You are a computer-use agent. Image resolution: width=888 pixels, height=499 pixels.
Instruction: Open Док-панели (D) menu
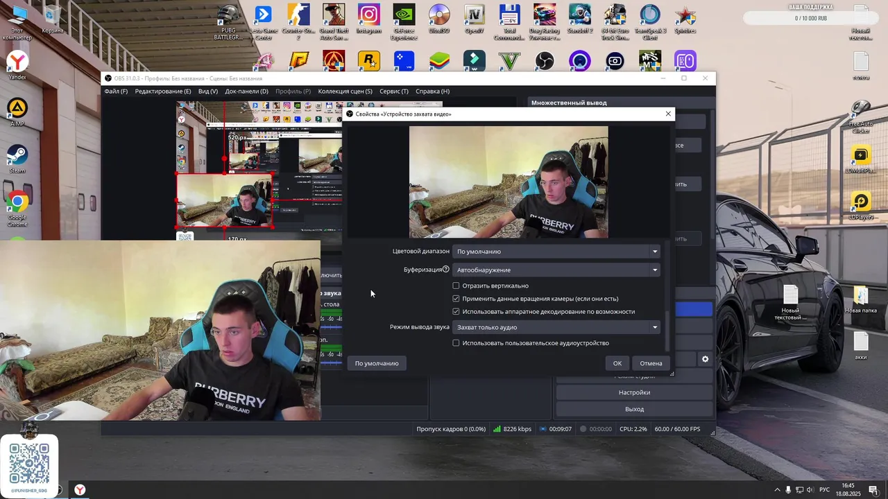coord(246,91)
